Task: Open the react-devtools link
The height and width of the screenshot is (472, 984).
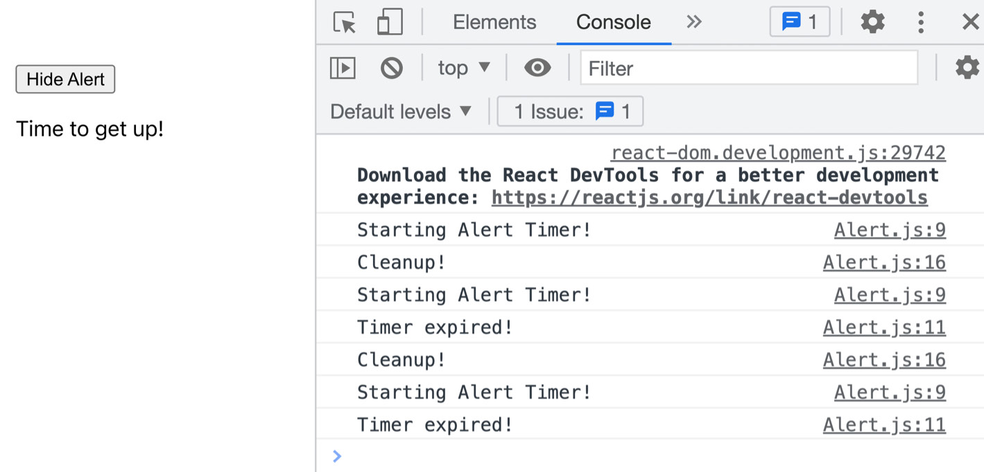Action: click(709, 197)
